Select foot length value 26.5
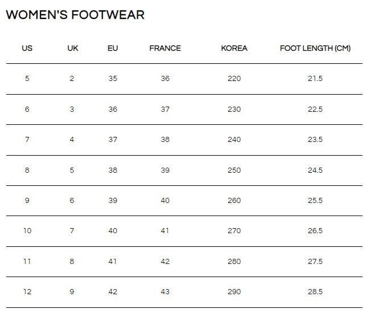This screenshot has height=321, width=379. [315, 231]
